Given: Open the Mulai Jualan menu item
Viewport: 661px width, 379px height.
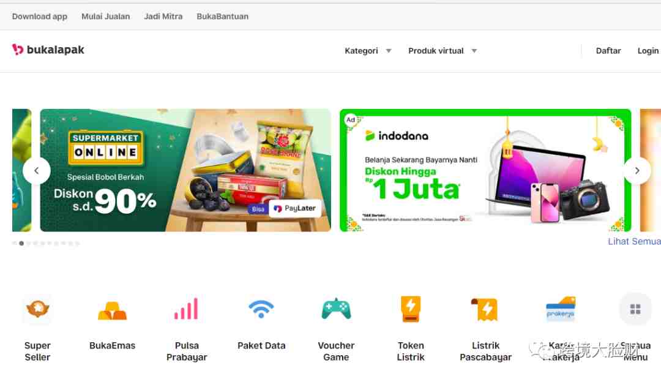Looking at the screenshot, I should tap(105, 17).
